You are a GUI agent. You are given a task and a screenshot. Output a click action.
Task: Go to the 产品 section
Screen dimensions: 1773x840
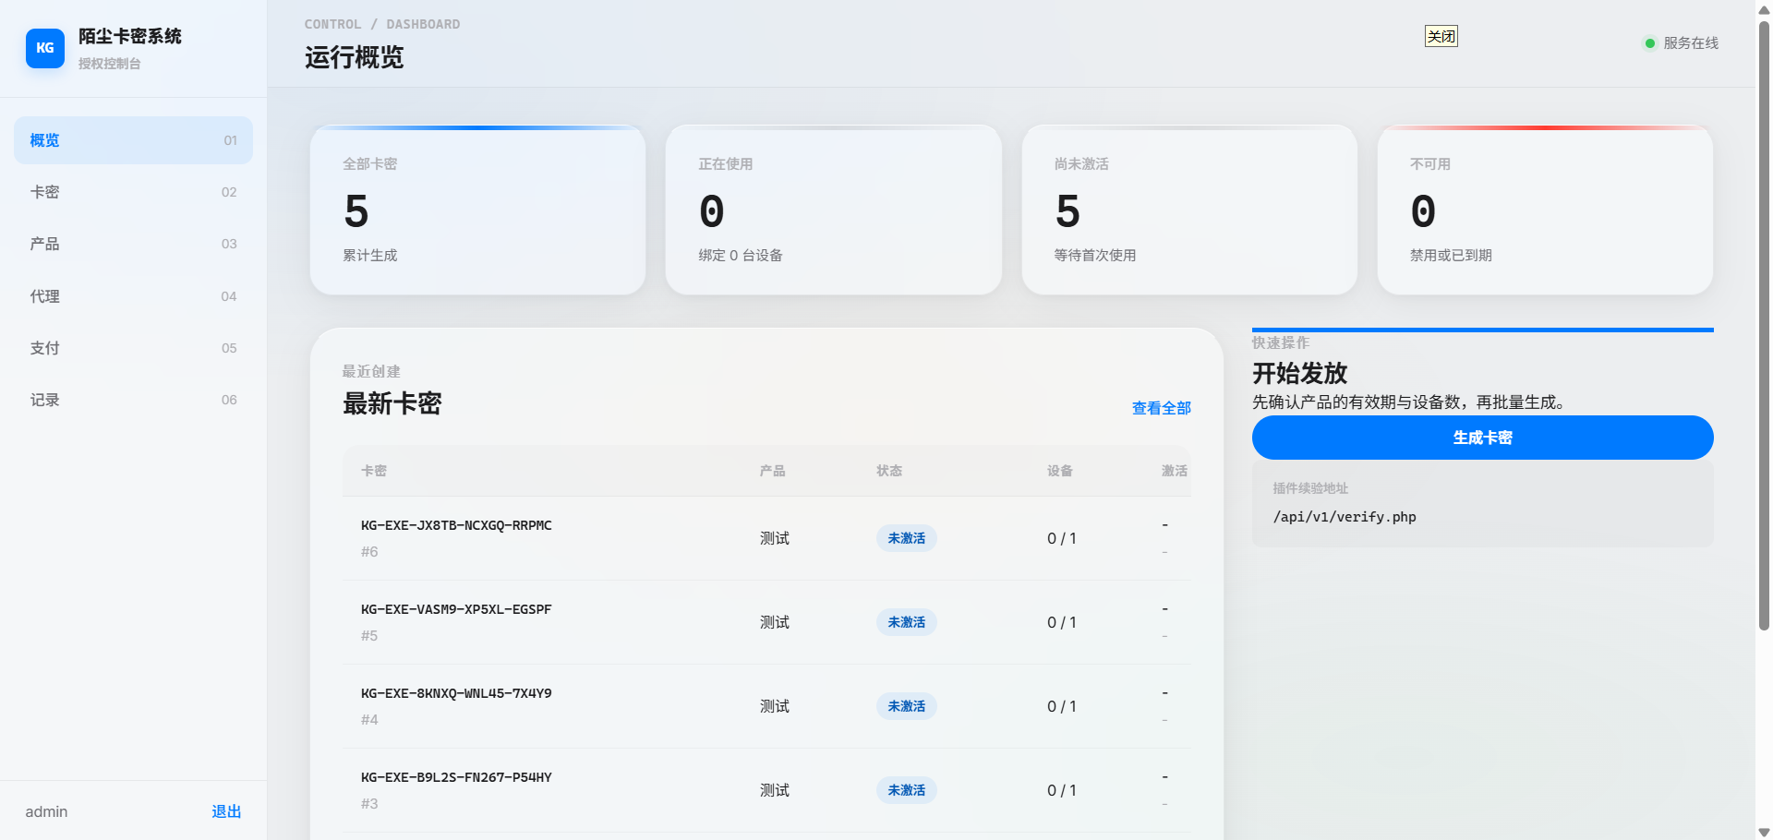point(133,244)
